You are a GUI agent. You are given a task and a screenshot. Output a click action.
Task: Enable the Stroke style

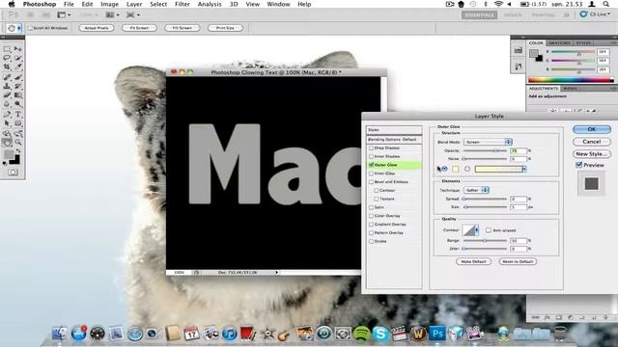[371, 241]
